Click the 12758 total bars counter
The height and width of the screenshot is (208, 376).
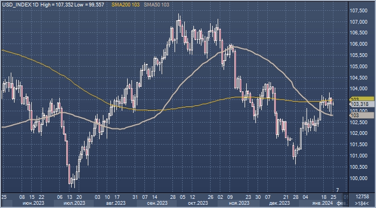[x=362, y=197]
